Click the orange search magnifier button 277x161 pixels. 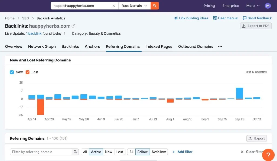[154, 6]
